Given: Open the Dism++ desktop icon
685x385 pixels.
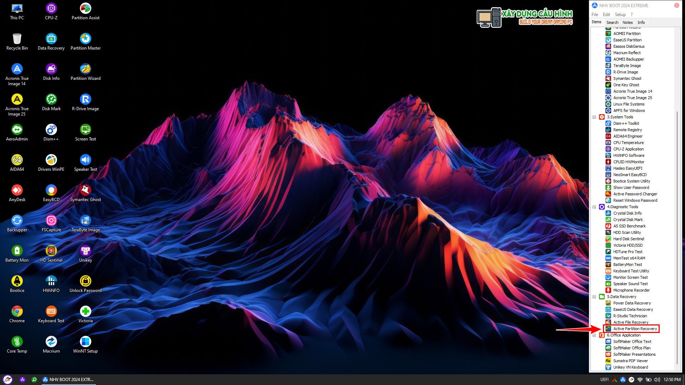Looking at the screenshot, I should [x=51, y=133].
